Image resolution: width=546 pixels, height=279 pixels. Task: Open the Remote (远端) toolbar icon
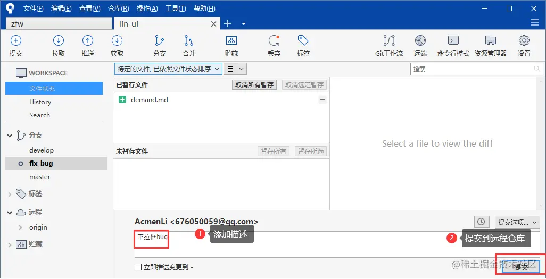[x=420, y=46]
